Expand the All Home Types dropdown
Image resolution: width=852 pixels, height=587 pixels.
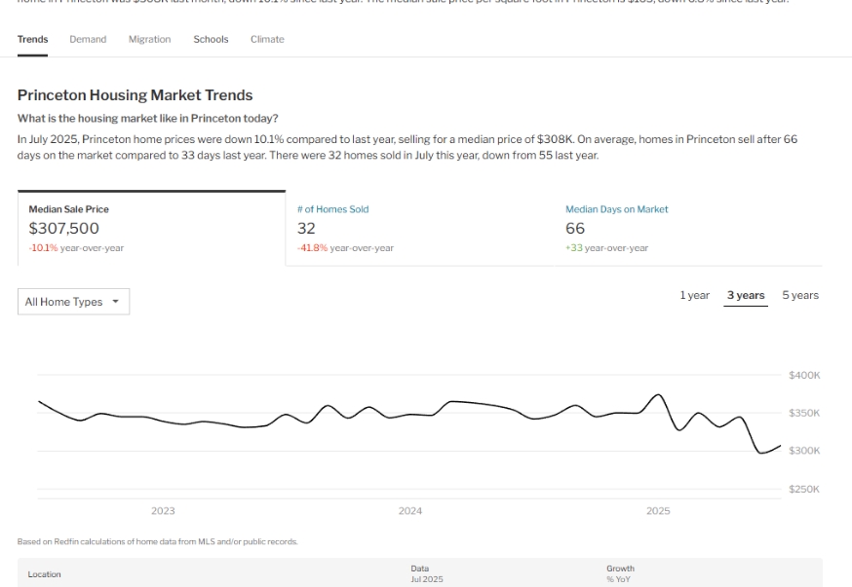click(73, 302)
